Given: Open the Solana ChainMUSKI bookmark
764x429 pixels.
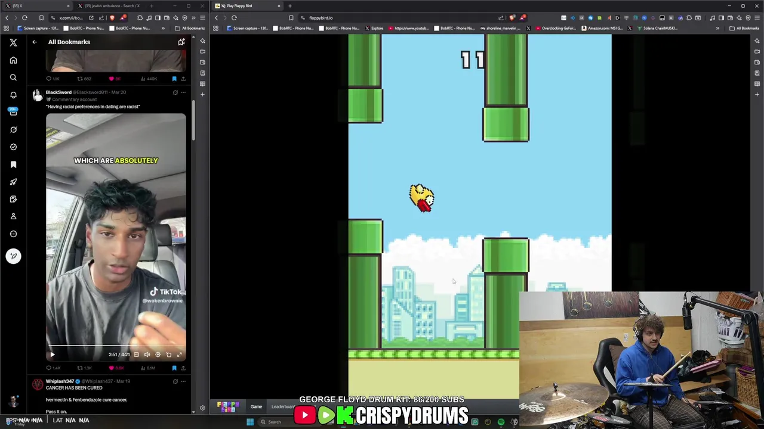Looking at the screenshot, I should coord(656,28).
